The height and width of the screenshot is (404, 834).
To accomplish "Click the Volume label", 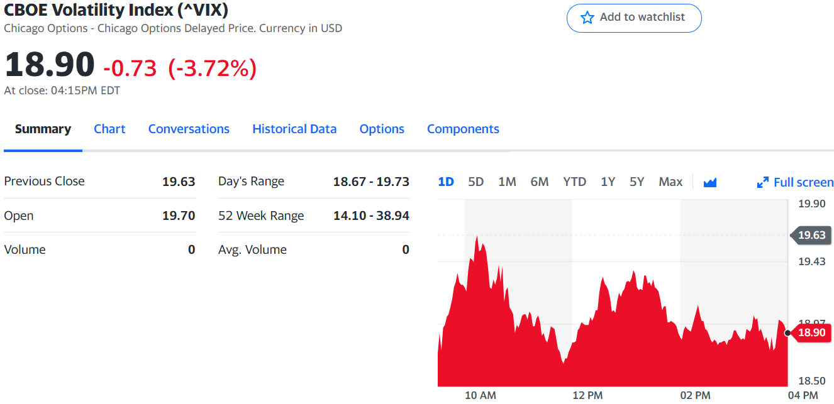I will point(25,249).
